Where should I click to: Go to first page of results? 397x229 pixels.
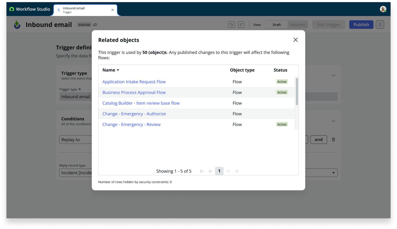pyautogui.click(x=202, y=171)
